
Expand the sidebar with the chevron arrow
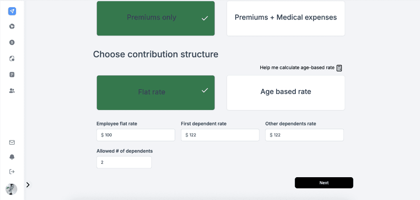[28, 185]
